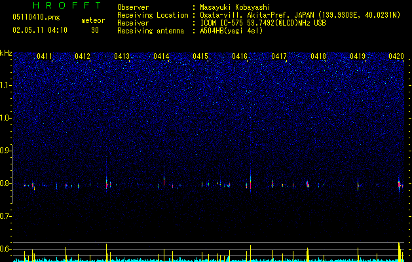Click the 1.0 kHz frequency label

5,118
